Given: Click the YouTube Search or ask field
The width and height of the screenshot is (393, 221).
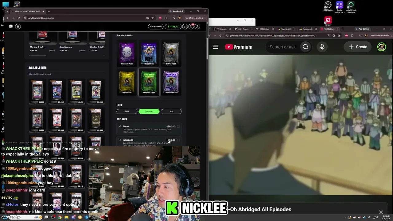Looking at the screenshot, I should click(282, 47).
